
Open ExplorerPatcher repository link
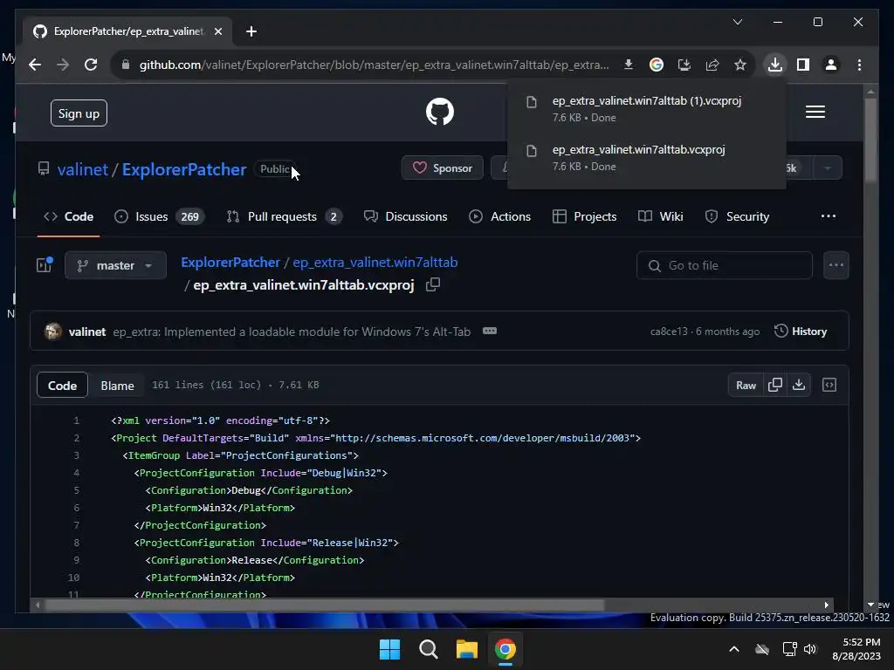coord(184,169)
